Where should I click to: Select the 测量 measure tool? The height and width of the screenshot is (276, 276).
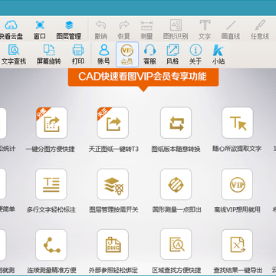[147, 30]
